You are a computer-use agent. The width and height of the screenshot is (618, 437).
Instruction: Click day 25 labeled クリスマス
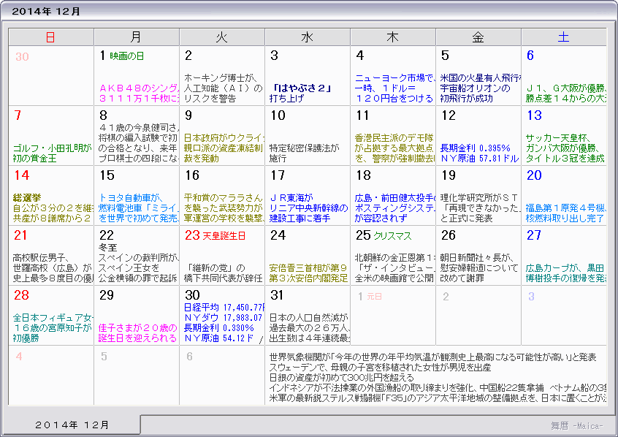384,235
